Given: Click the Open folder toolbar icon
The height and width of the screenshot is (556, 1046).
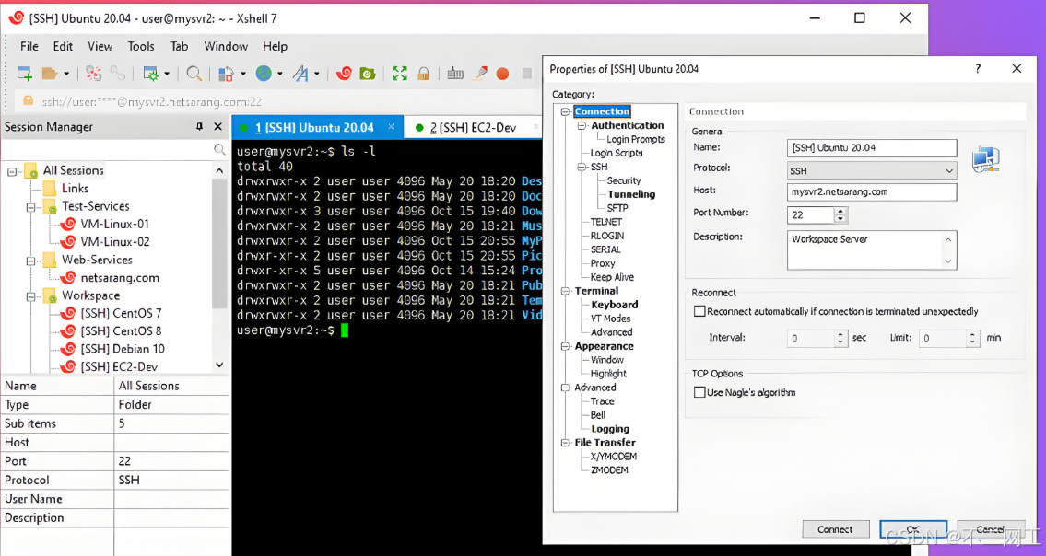Looking at the screenshot, I should (50, 74).
